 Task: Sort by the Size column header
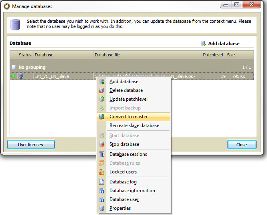(x=240, y=55)
